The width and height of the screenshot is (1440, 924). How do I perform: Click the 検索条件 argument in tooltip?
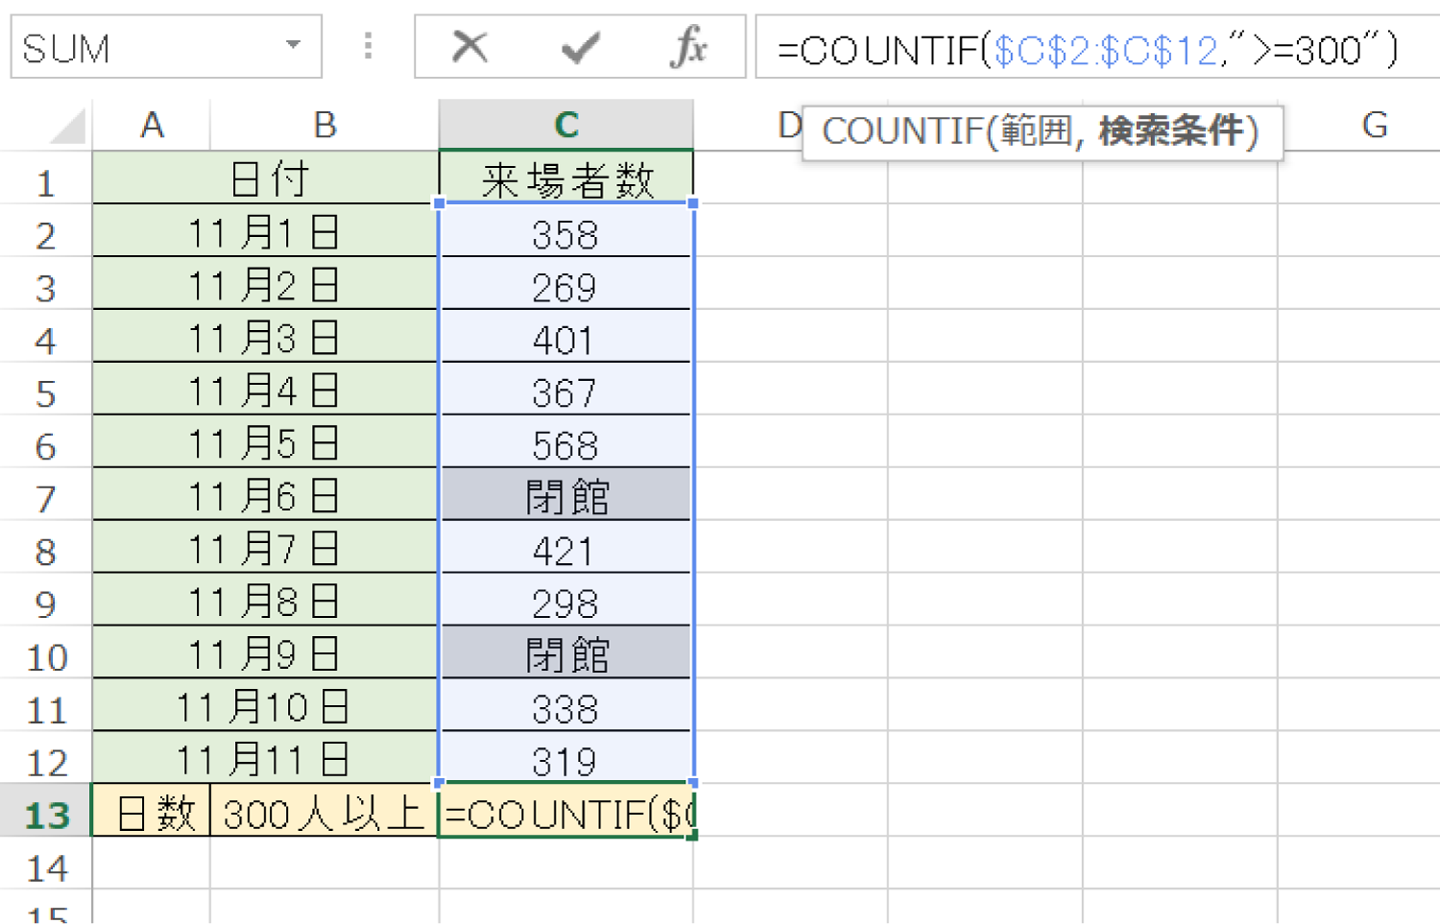pos(1171,131)
